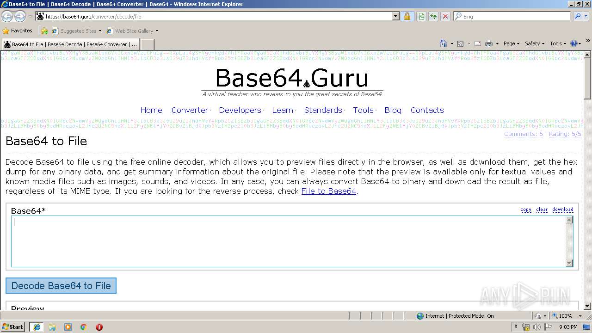This screenshot has width=592, height=333.
Task: Open the recent pages dropdown arrow
Action: tap(30, 16)
